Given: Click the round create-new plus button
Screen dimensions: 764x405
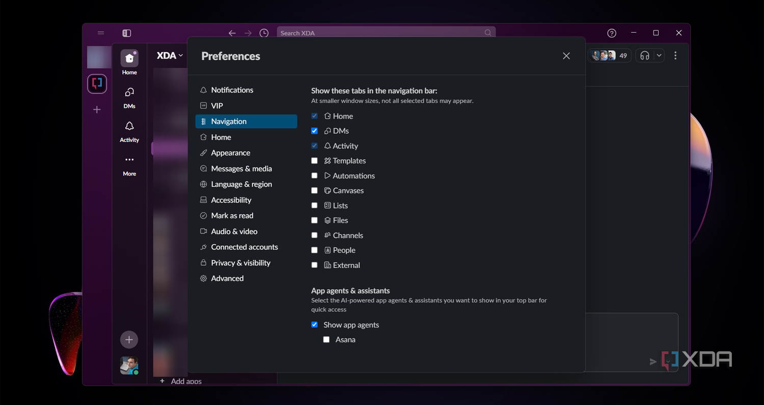Looking at the screenshot, I should point(129,339).
